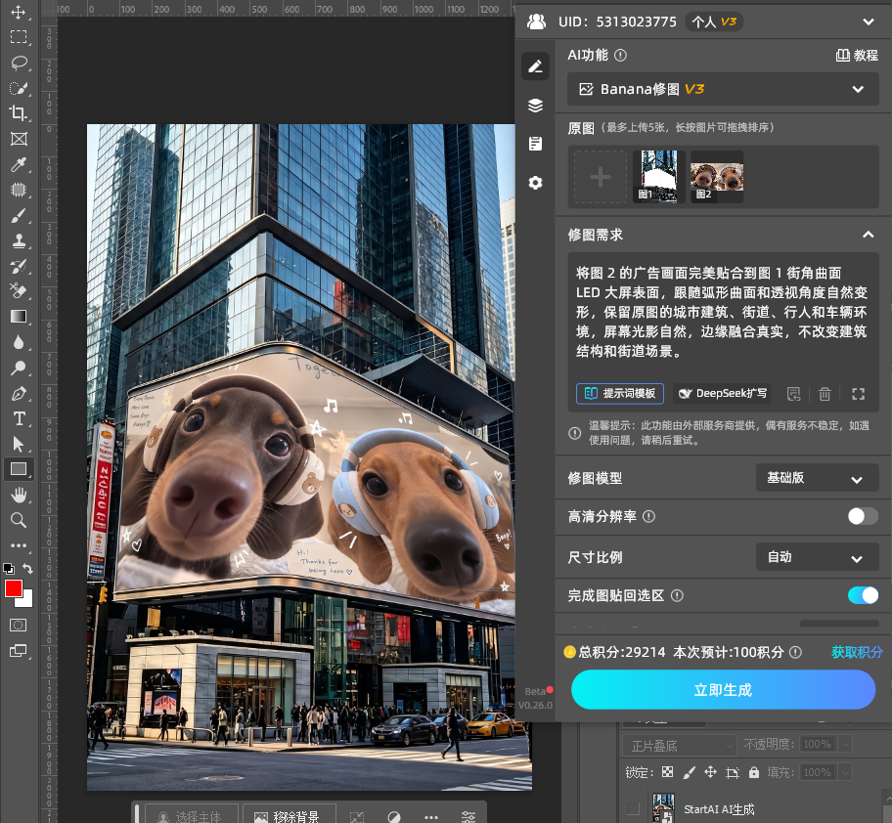Select the Gradient tool
The width and height of the screenshot is (892, 823).
point(19,317)
